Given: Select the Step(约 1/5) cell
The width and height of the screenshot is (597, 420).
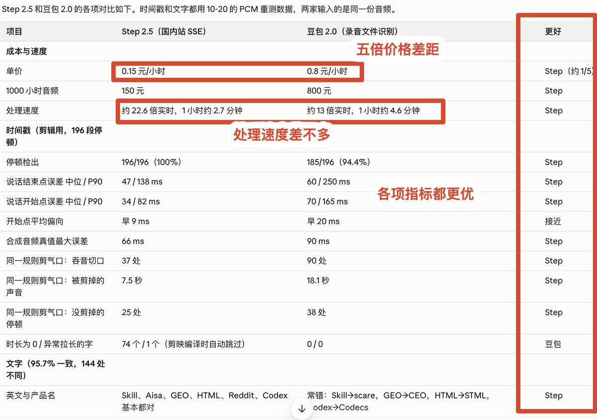Looking at the screenshot, I should click(570, 71).
